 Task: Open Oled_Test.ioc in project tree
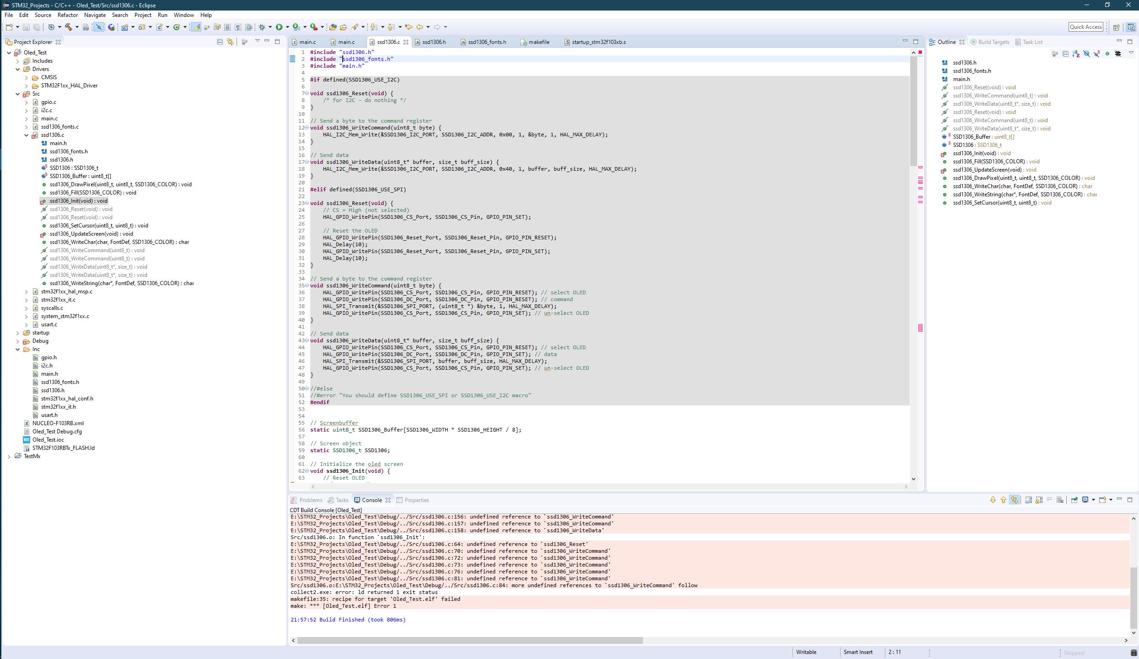(x=48, y=440)
